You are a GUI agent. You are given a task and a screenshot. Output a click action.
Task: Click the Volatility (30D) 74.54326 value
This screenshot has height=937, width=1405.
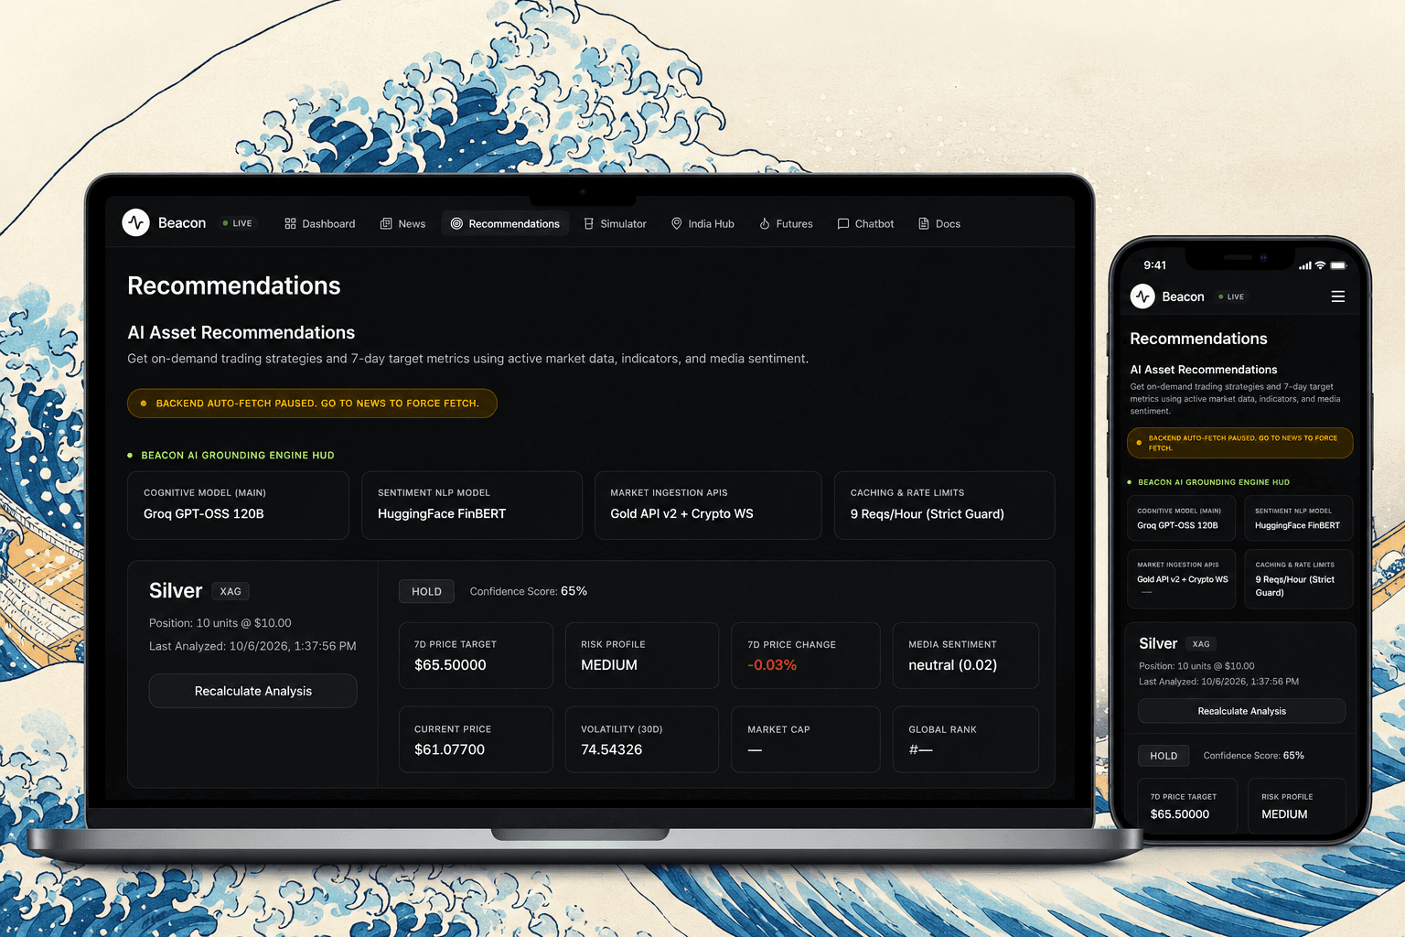[x=612, y=749]
